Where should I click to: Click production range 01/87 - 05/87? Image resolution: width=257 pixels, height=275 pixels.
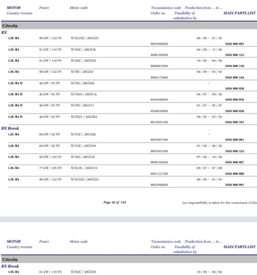pyautogui.click(x=209, y=105)
